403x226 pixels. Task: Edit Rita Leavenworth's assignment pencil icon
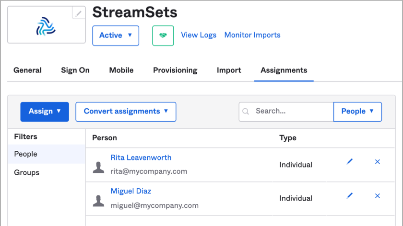[x=350, y=162]
